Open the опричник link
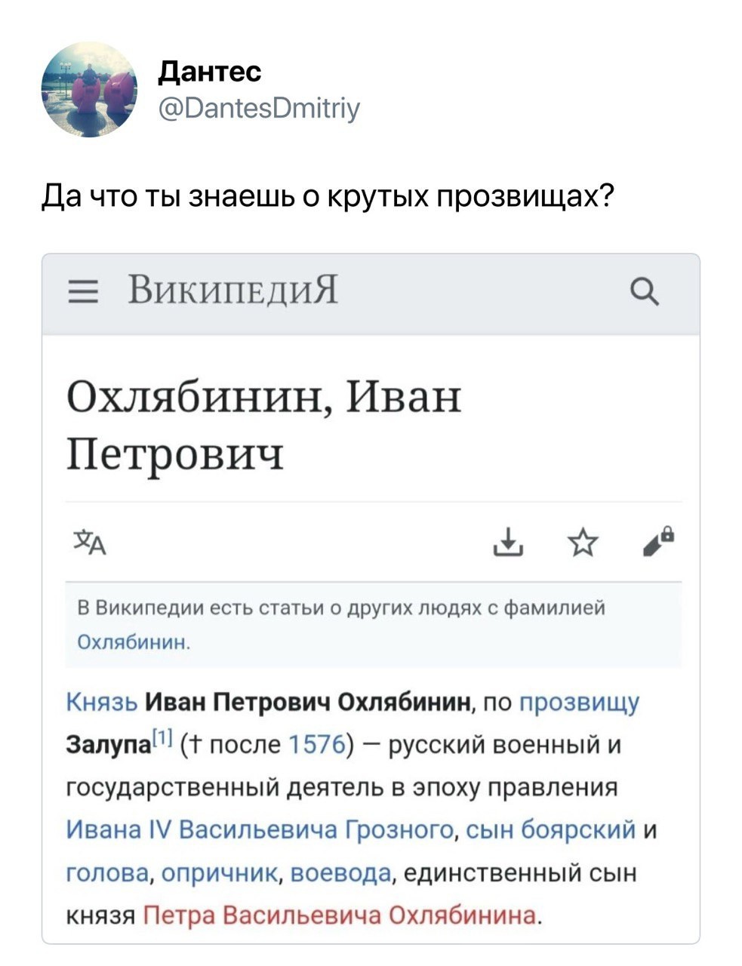This screenshot has height=966, width=742. point(220,873)
